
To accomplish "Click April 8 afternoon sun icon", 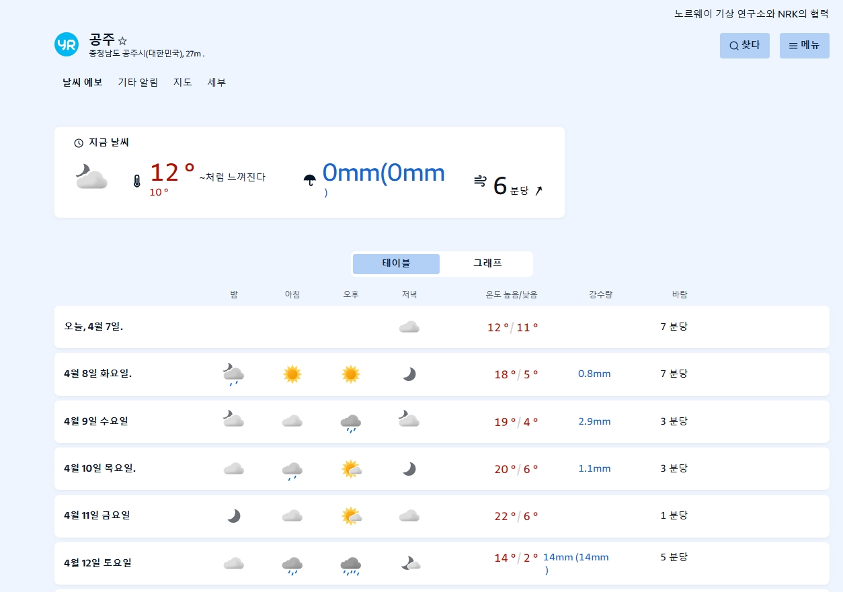I will tap(351, 374).
